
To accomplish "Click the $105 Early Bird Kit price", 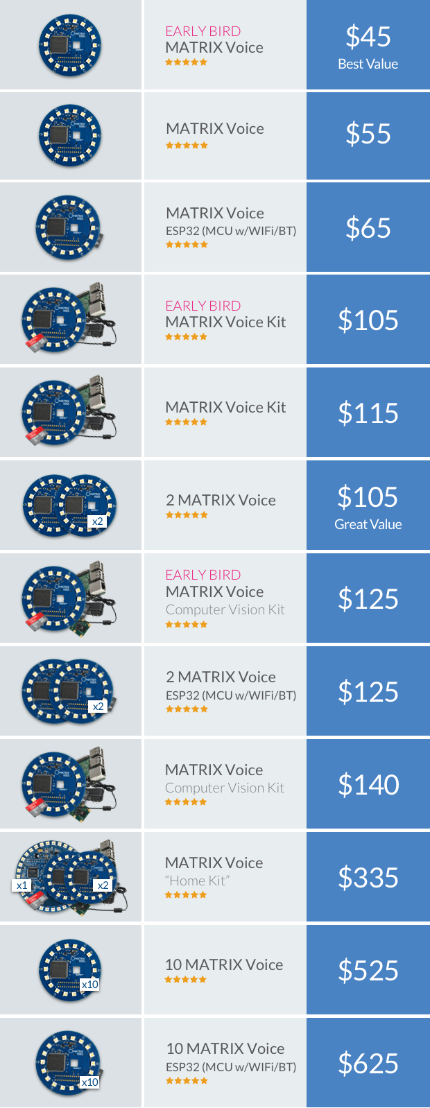I will [x=368, y=320].
